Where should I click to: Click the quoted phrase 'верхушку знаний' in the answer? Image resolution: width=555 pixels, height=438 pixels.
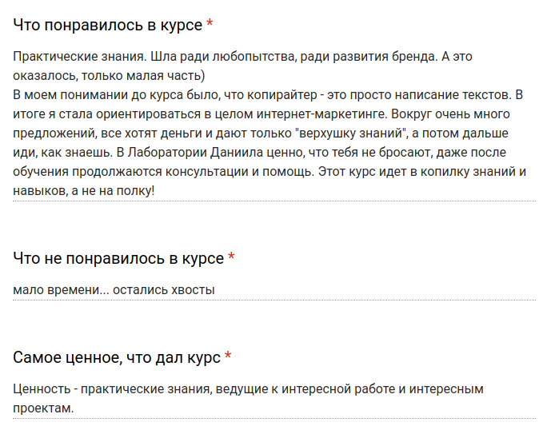click(x=350, y=133)
